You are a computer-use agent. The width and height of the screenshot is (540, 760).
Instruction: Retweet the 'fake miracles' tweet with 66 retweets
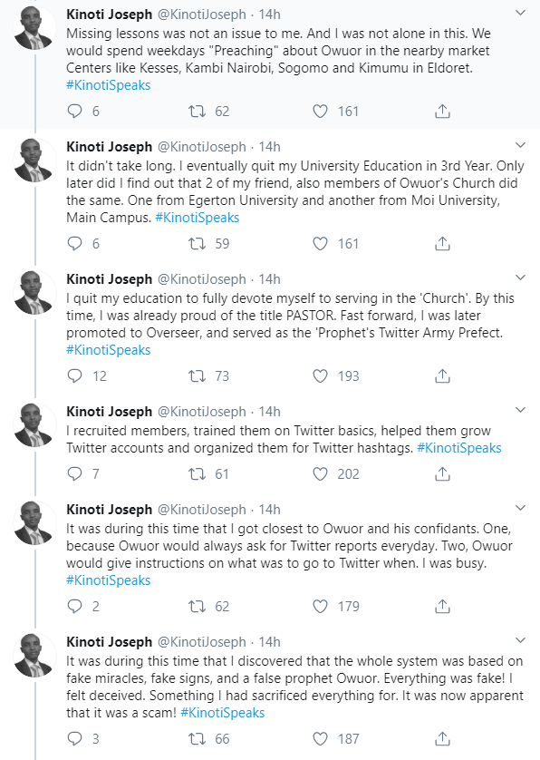point(197,738)
